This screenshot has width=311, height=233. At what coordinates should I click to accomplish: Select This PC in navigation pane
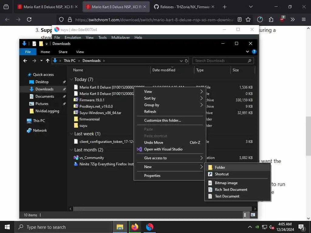point(39,121)
